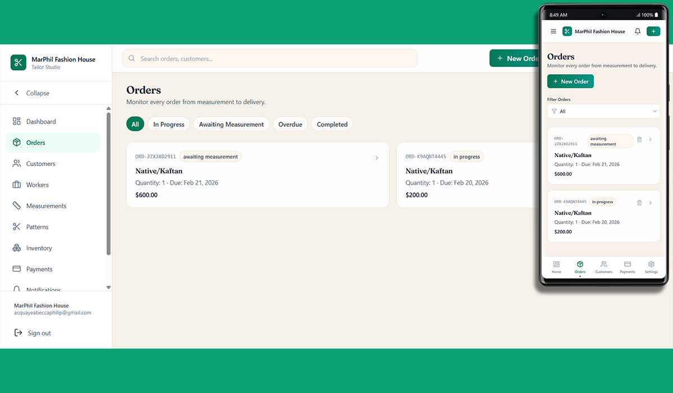Open the mobile Filter Orders dropdown

pyautogui.click(x=603, y=111)
